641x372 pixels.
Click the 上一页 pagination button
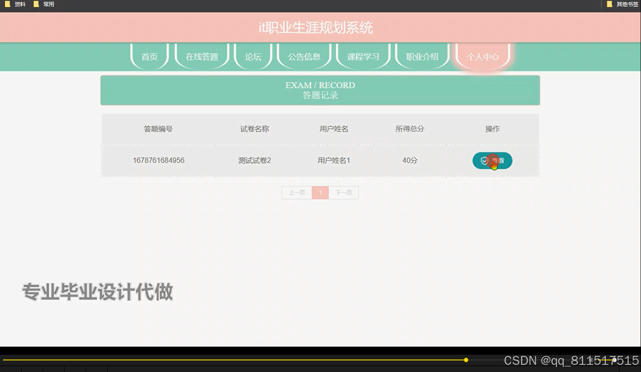[297, 193]
